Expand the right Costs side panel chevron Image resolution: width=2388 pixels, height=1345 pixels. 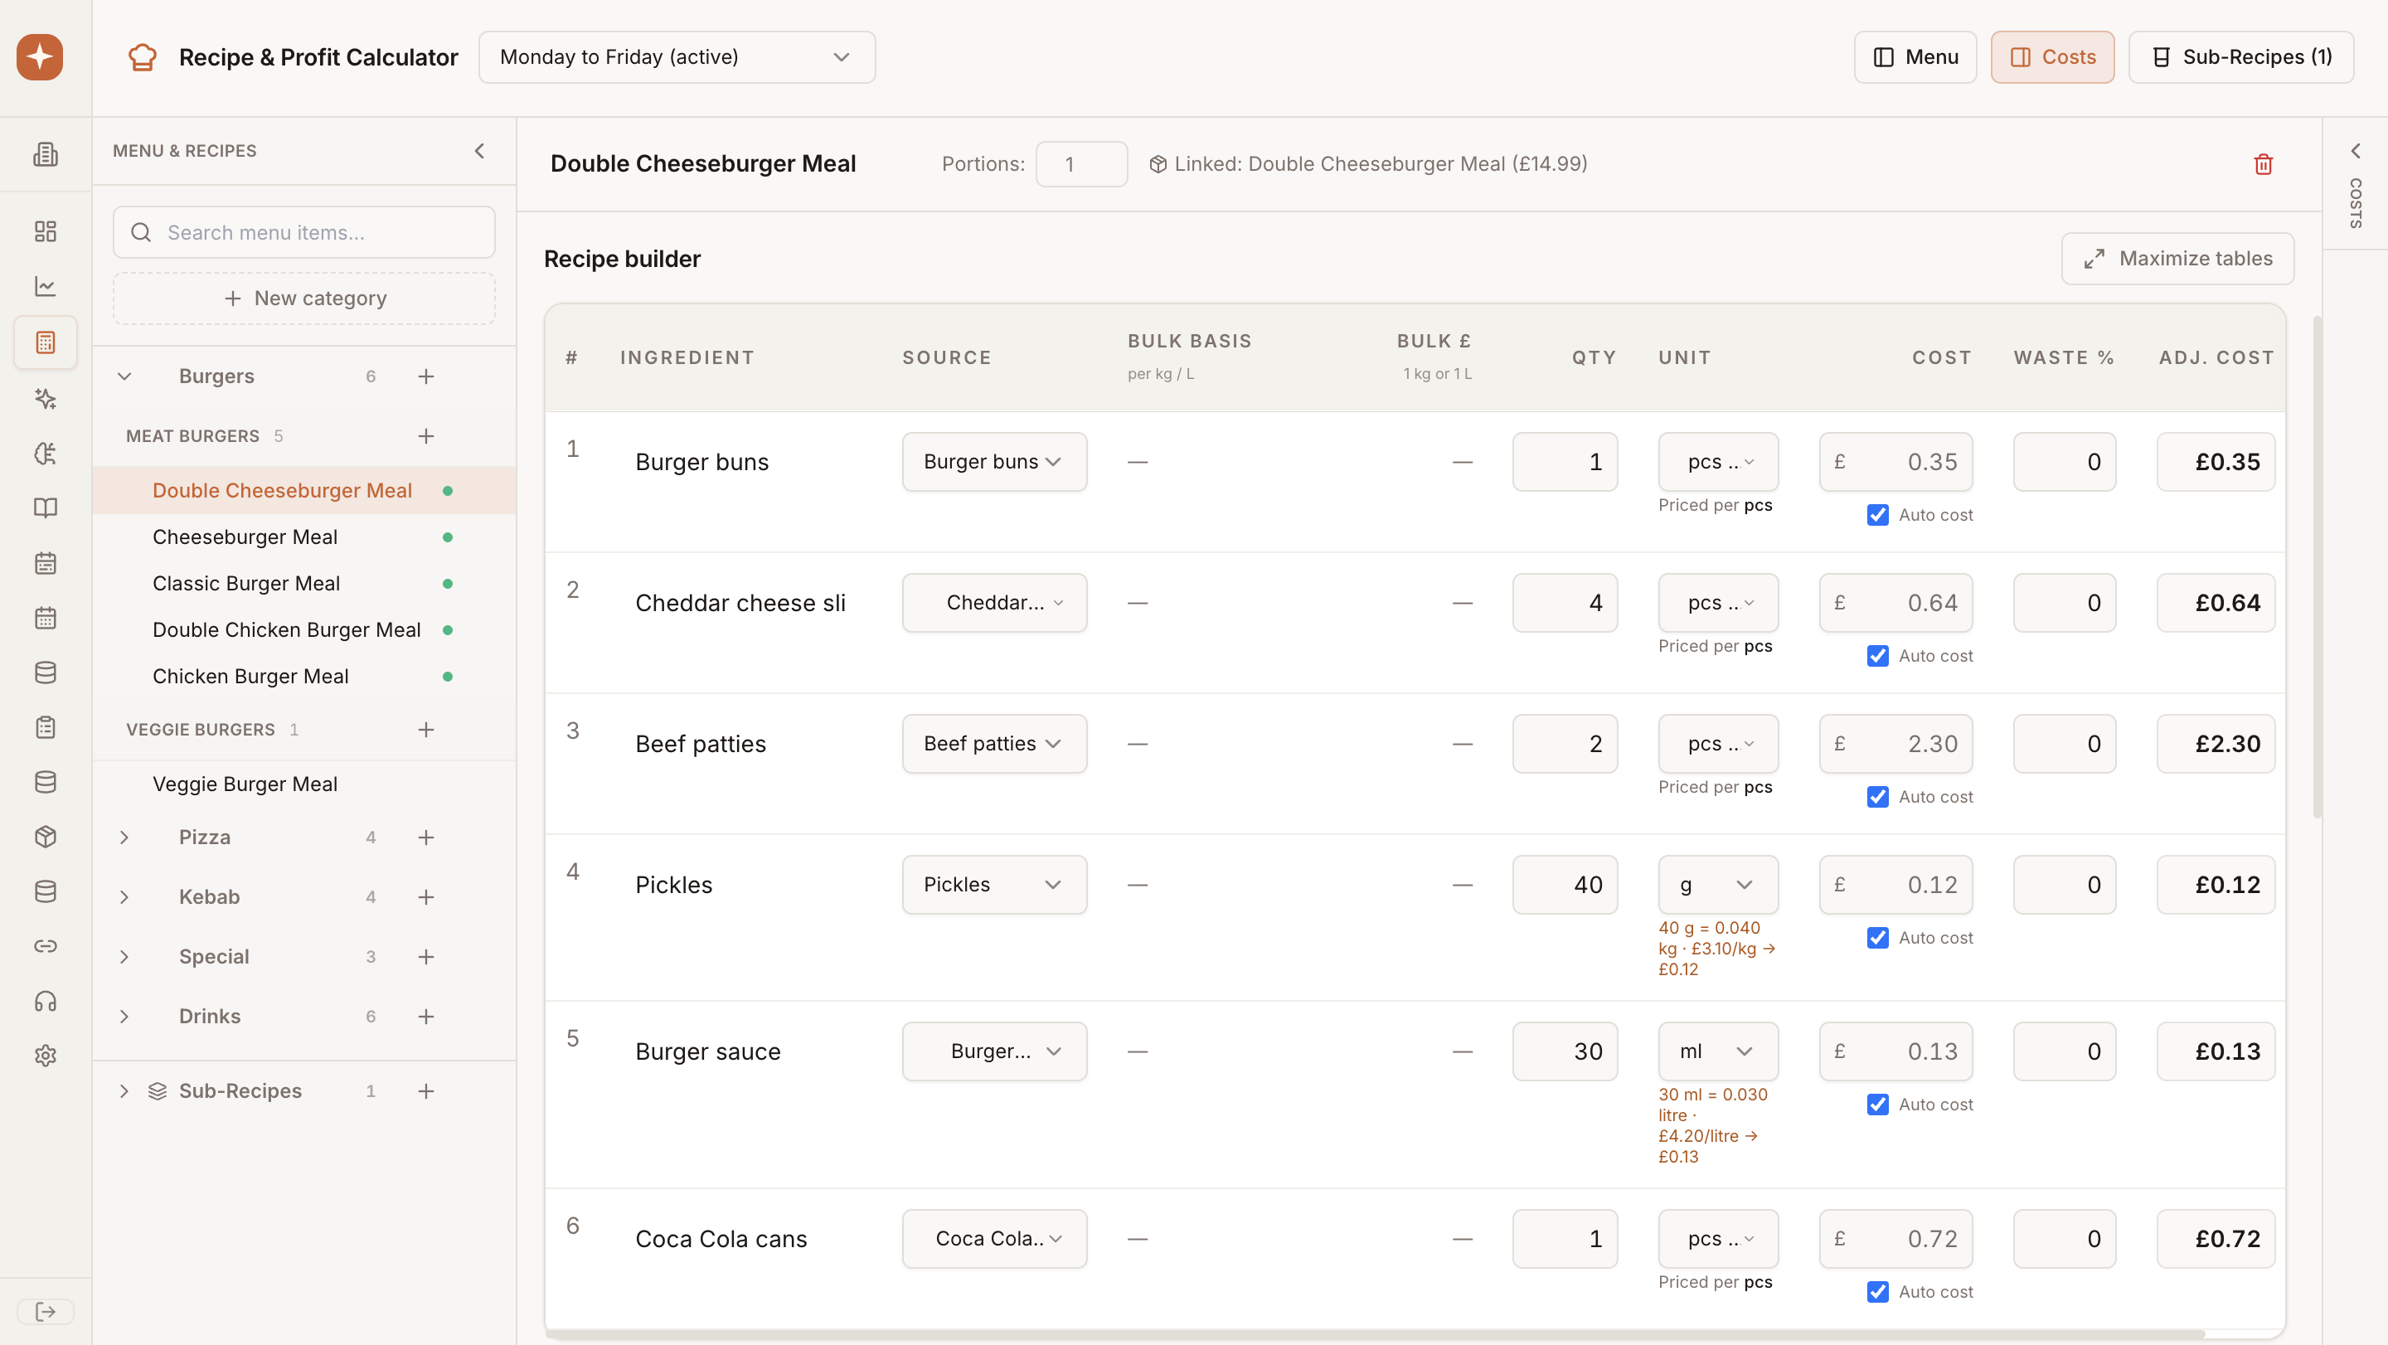pyautogui.click(x=2356, y=150)
